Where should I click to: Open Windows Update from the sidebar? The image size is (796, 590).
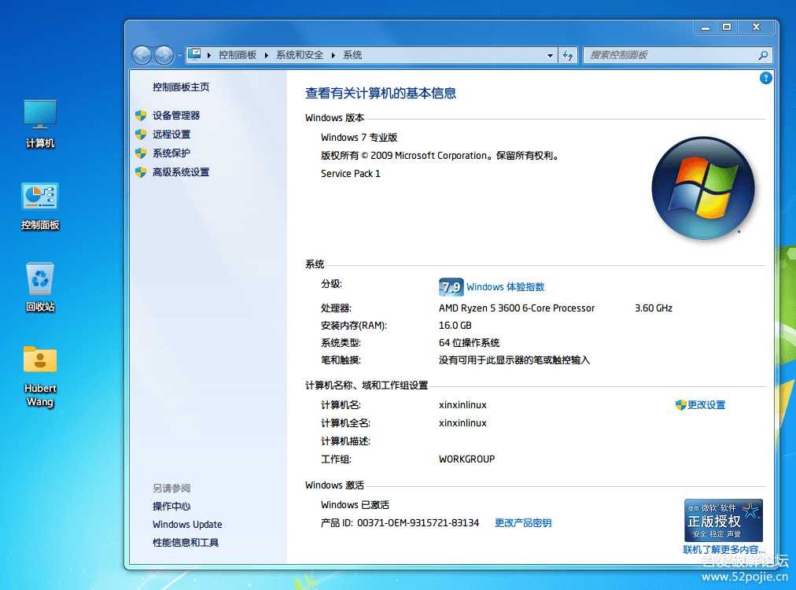click(x=186, y=524)
